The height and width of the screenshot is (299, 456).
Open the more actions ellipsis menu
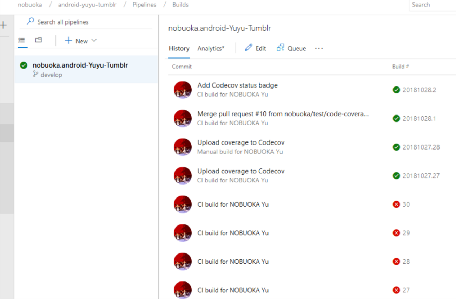click(319, 48)
